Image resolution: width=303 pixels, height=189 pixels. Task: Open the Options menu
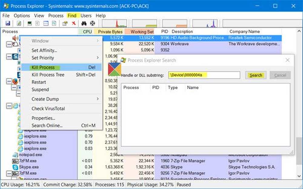[22, 15]
